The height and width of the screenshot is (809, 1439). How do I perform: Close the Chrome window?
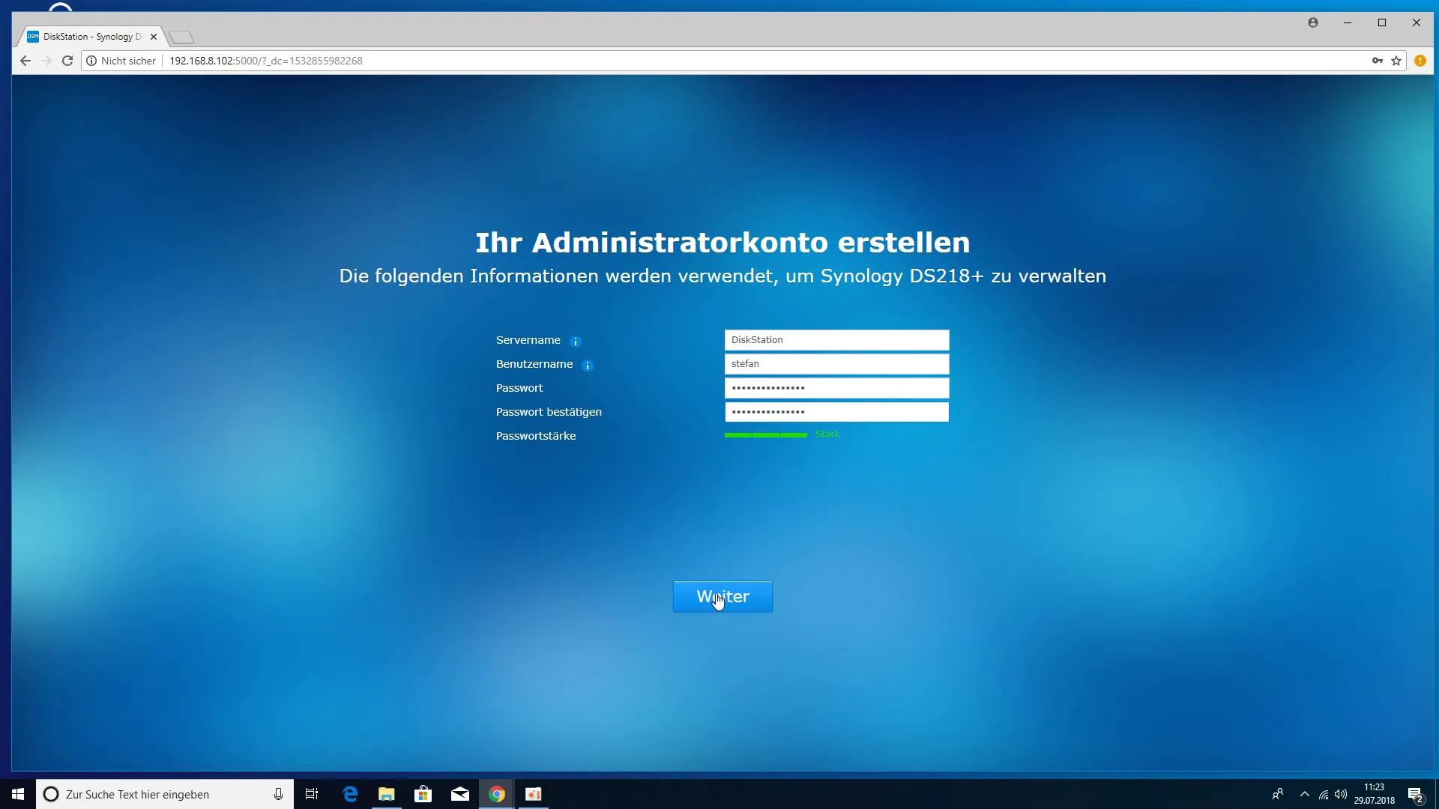tap(1417, 22)
